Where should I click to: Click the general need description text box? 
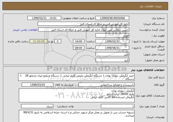[76, 77]
